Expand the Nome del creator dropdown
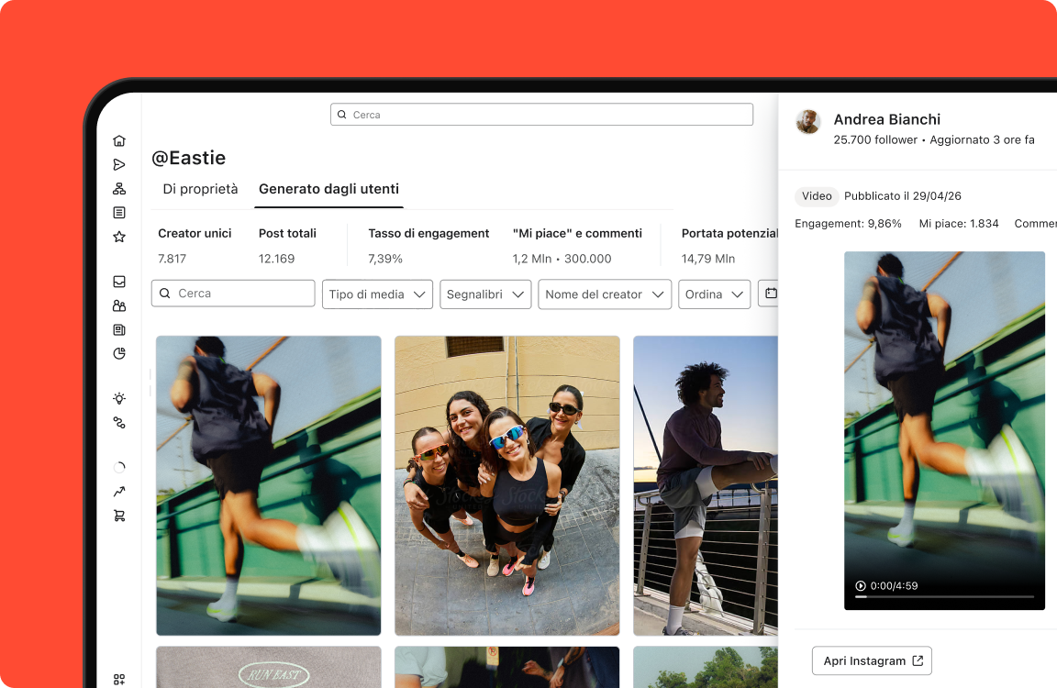This screenshot has height=688, width=1057. click(x=605, y=294)
